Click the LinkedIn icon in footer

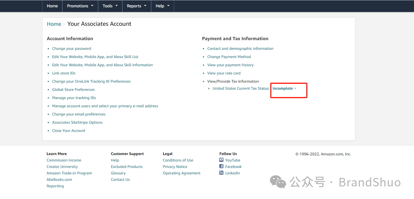(x=221, y=173)
